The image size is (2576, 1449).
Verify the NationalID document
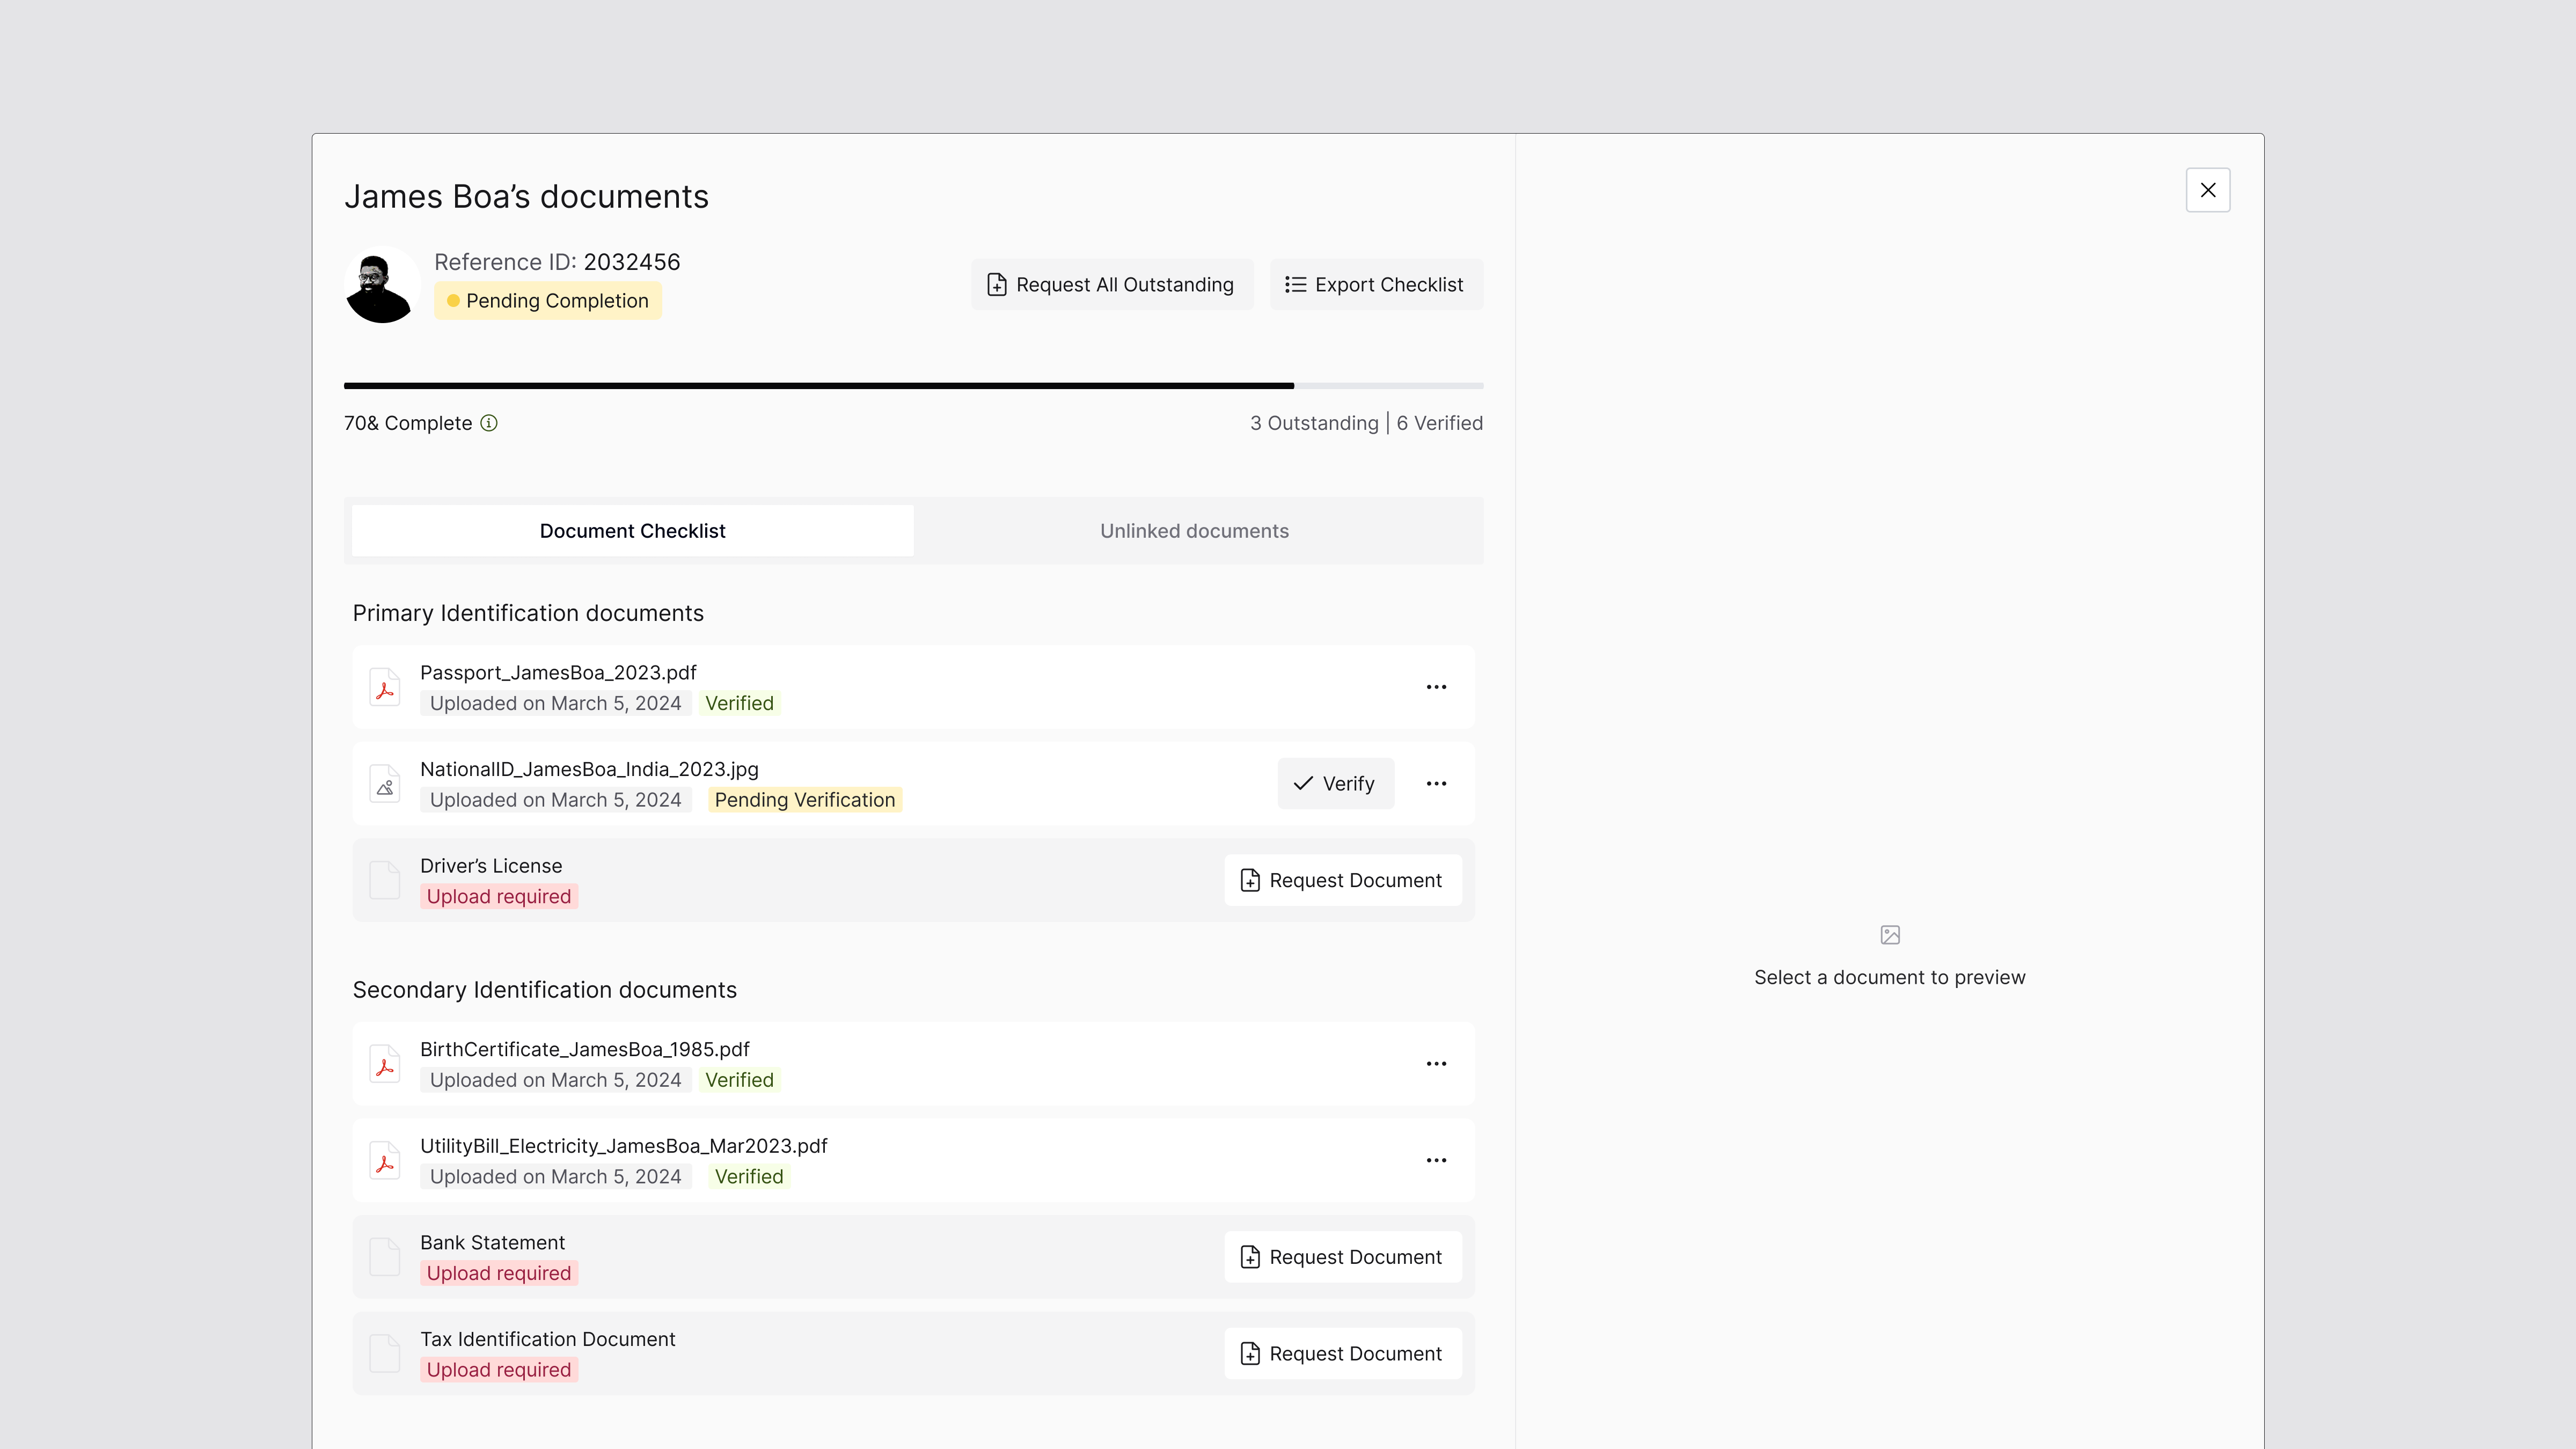[1336, 783]
